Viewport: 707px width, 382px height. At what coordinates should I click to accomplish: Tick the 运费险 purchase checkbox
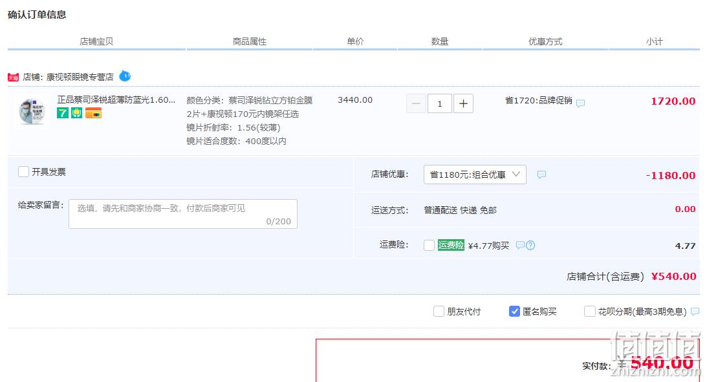pos(430,245)
